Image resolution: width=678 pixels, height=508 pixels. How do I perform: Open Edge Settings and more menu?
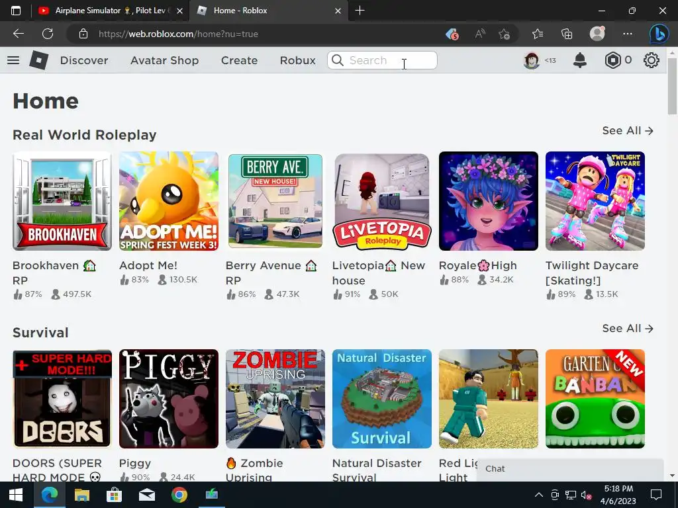point(628,34)
